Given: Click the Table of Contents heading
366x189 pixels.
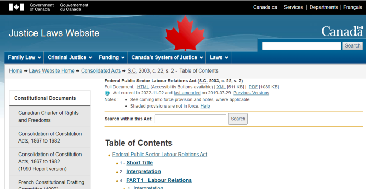Looking at the screenshot, I should tap(139, 143).
